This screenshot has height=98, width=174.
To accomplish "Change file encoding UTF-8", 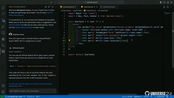I will click(x=146, y=97).
